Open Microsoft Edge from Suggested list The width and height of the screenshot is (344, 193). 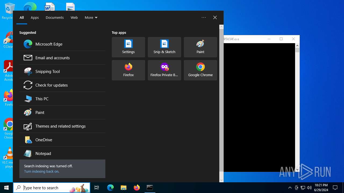coord(62,44)
